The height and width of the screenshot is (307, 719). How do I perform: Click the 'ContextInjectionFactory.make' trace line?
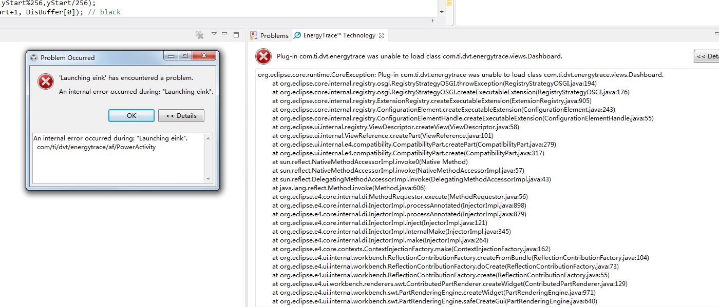click(x=411, y=249)
